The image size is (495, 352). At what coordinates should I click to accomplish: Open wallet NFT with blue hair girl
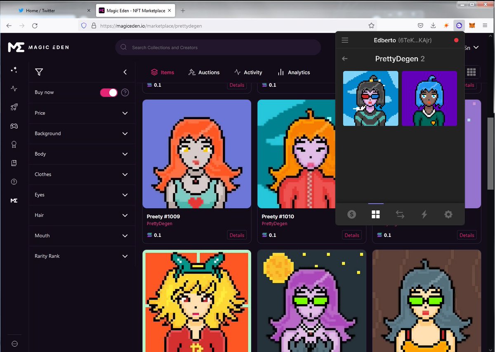[429, 98]
